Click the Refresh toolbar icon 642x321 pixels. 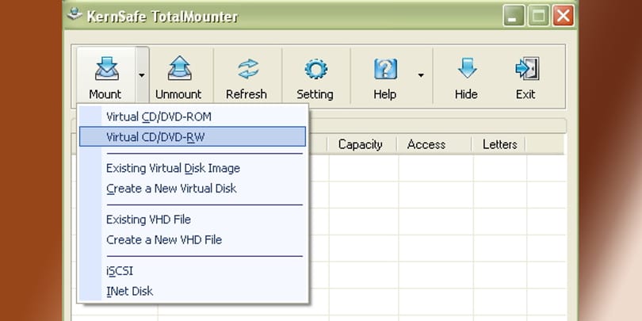[x=248, y=68]
